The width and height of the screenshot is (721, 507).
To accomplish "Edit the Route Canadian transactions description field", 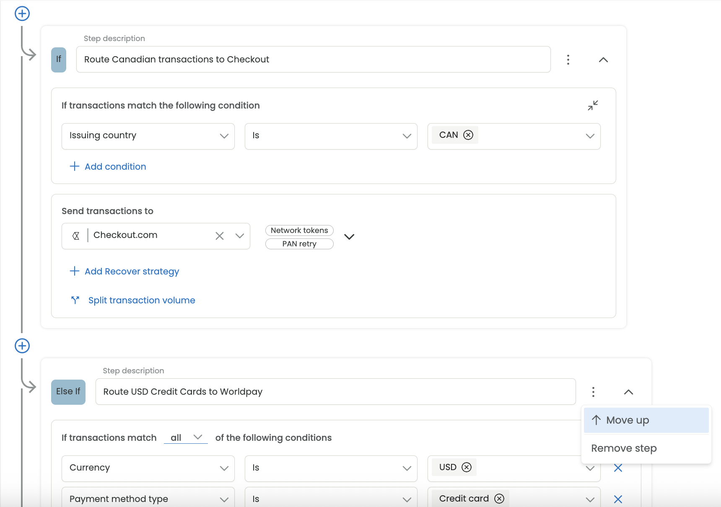I will 313,59.
